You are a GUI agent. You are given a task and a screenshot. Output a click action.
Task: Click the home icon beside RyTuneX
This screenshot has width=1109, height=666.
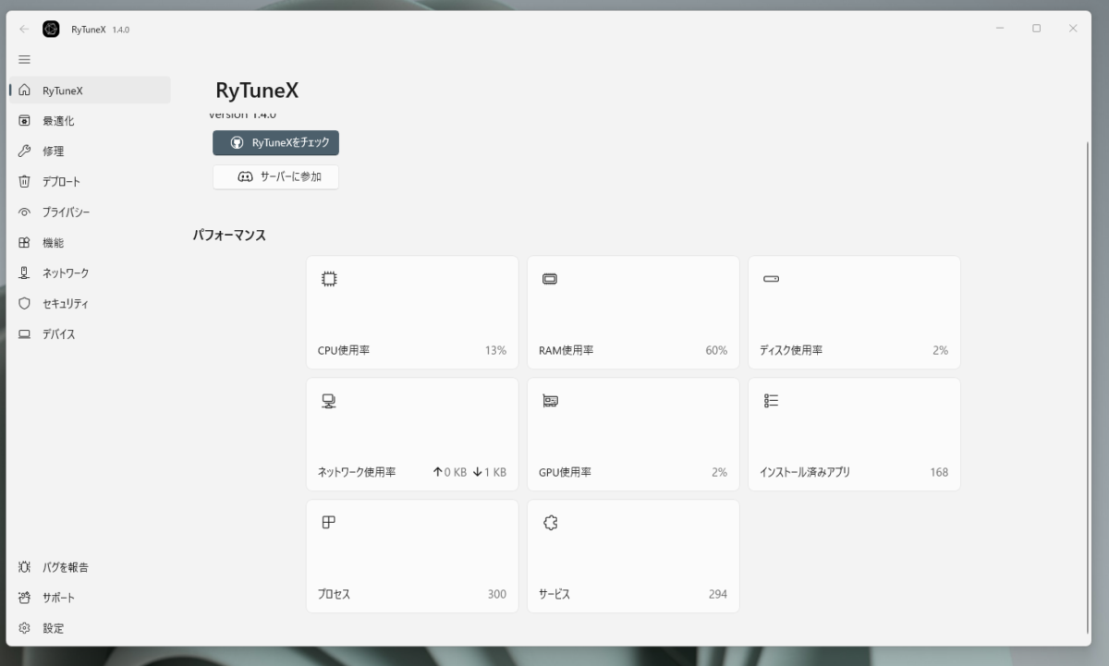pos(25,91)
